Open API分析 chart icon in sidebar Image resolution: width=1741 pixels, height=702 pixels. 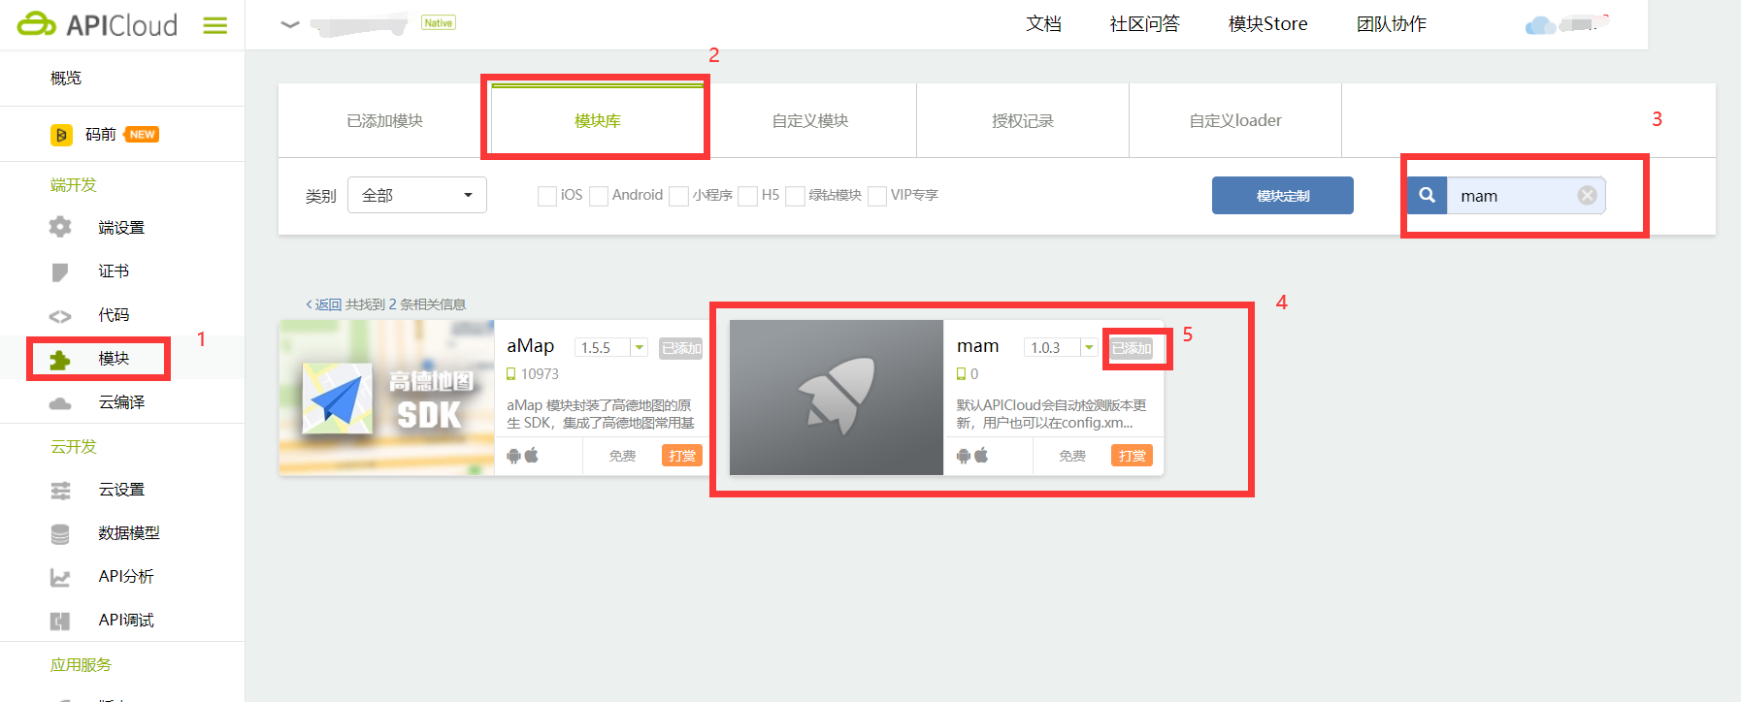point(60,578)
